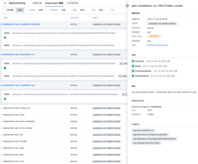198x164 pixels.
Task: Select green pod square under spin-clouddriver-rw V003
Action: [5, 68]
